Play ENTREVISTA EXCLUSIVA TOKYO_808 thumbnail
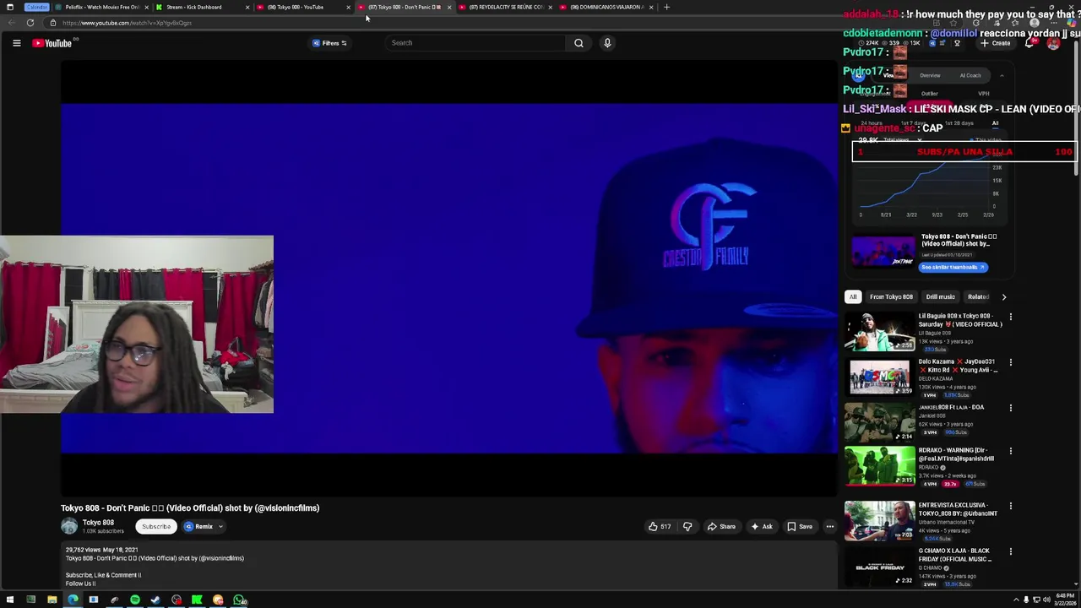The height and width of the screenshot is (608, 1081). coord(880,521)
